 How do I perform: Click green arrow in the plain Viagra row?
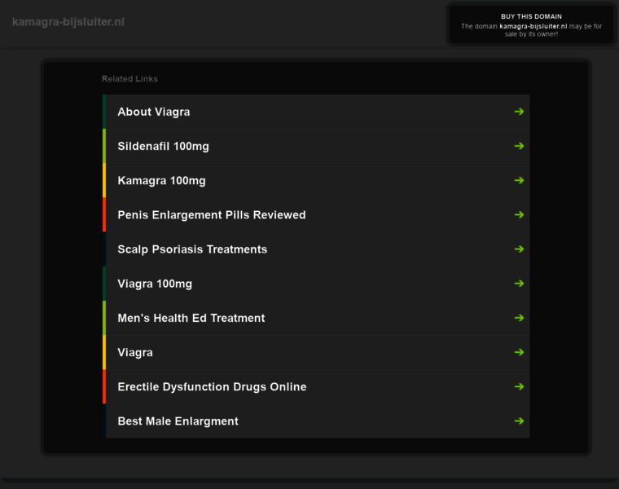[x=519, y=352]
